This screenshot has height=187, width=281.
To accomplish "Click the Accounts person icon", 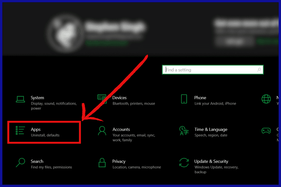I will [x=102, y=131].
